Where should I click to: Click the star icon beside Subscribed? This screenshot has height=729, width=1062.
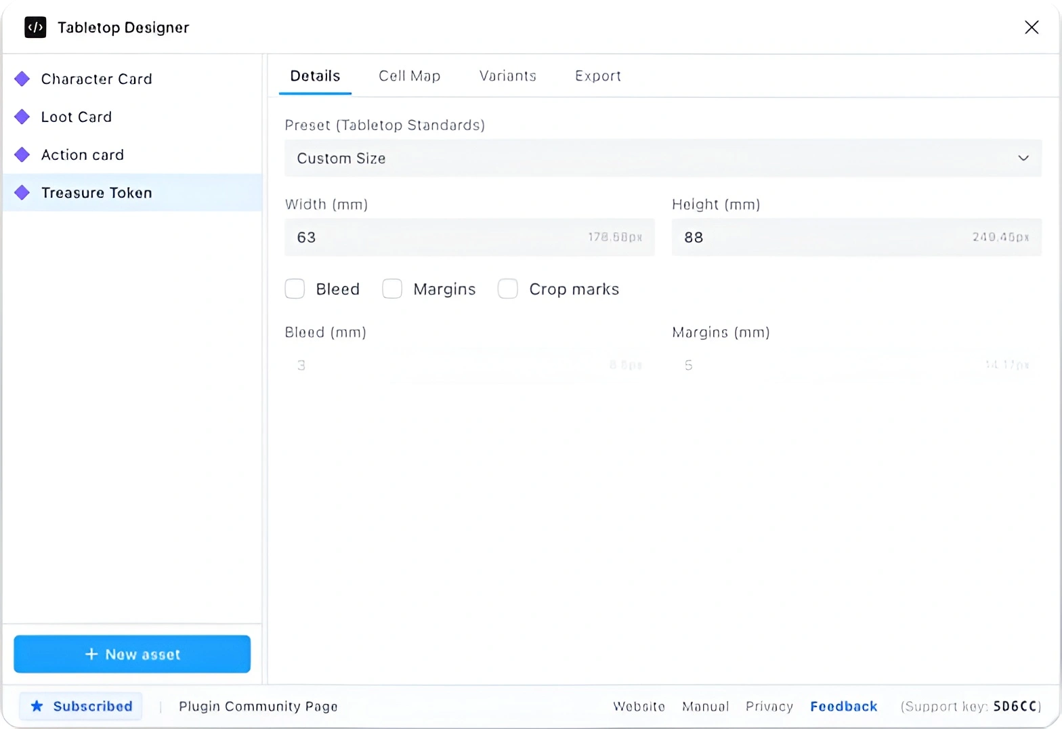point(37,706)
